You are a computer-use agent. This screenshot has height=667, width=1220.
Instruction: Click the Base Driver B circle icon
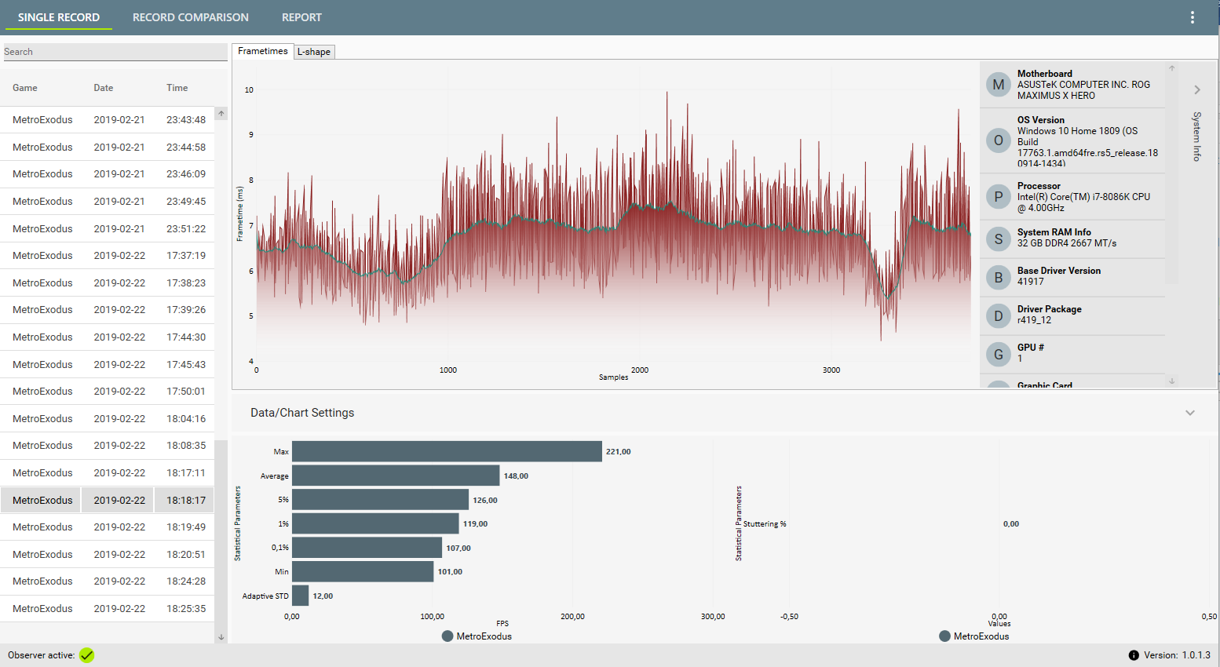point(999,278)
